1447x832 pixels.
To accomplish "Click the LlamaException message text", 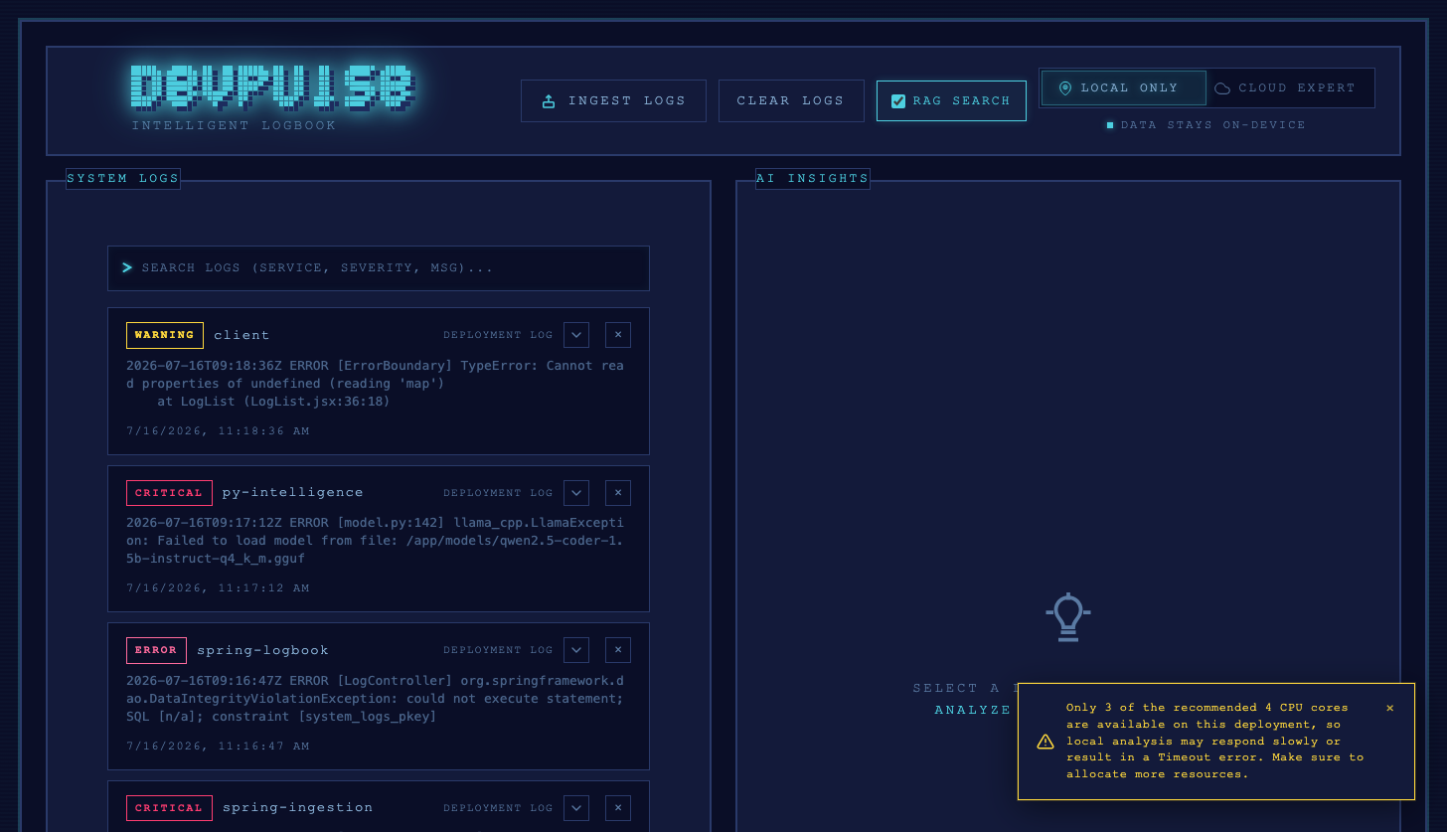I will point(375,541).
